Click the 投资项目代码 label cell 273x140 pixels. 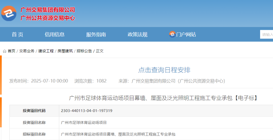point(34,111)
